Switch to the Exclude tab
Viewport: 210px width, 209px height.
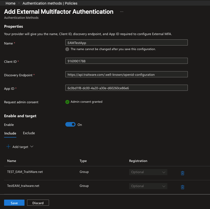(x=29, y=133)
